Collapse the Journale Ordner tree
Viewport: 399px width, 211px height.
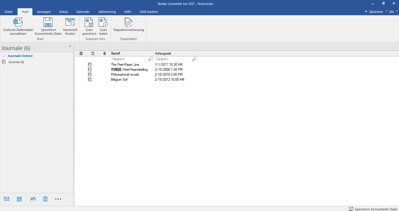4,56
